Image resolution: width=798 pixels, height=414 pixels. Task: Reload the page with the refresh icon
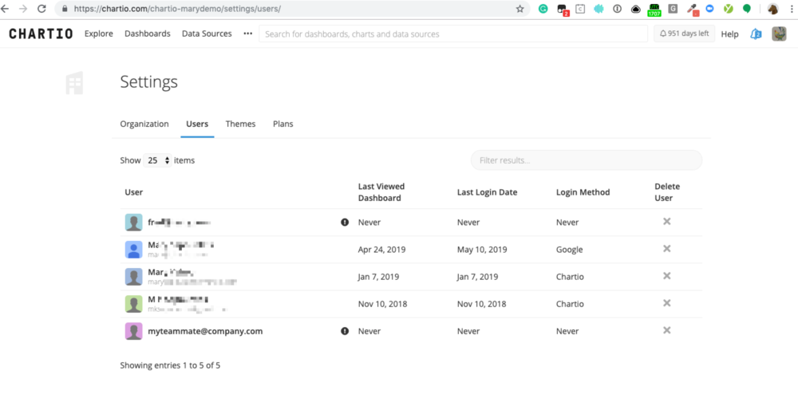(41, 9)
